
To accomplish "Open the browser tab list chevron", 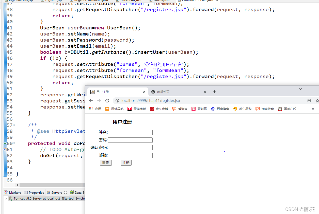I will (x=300, y=89).
